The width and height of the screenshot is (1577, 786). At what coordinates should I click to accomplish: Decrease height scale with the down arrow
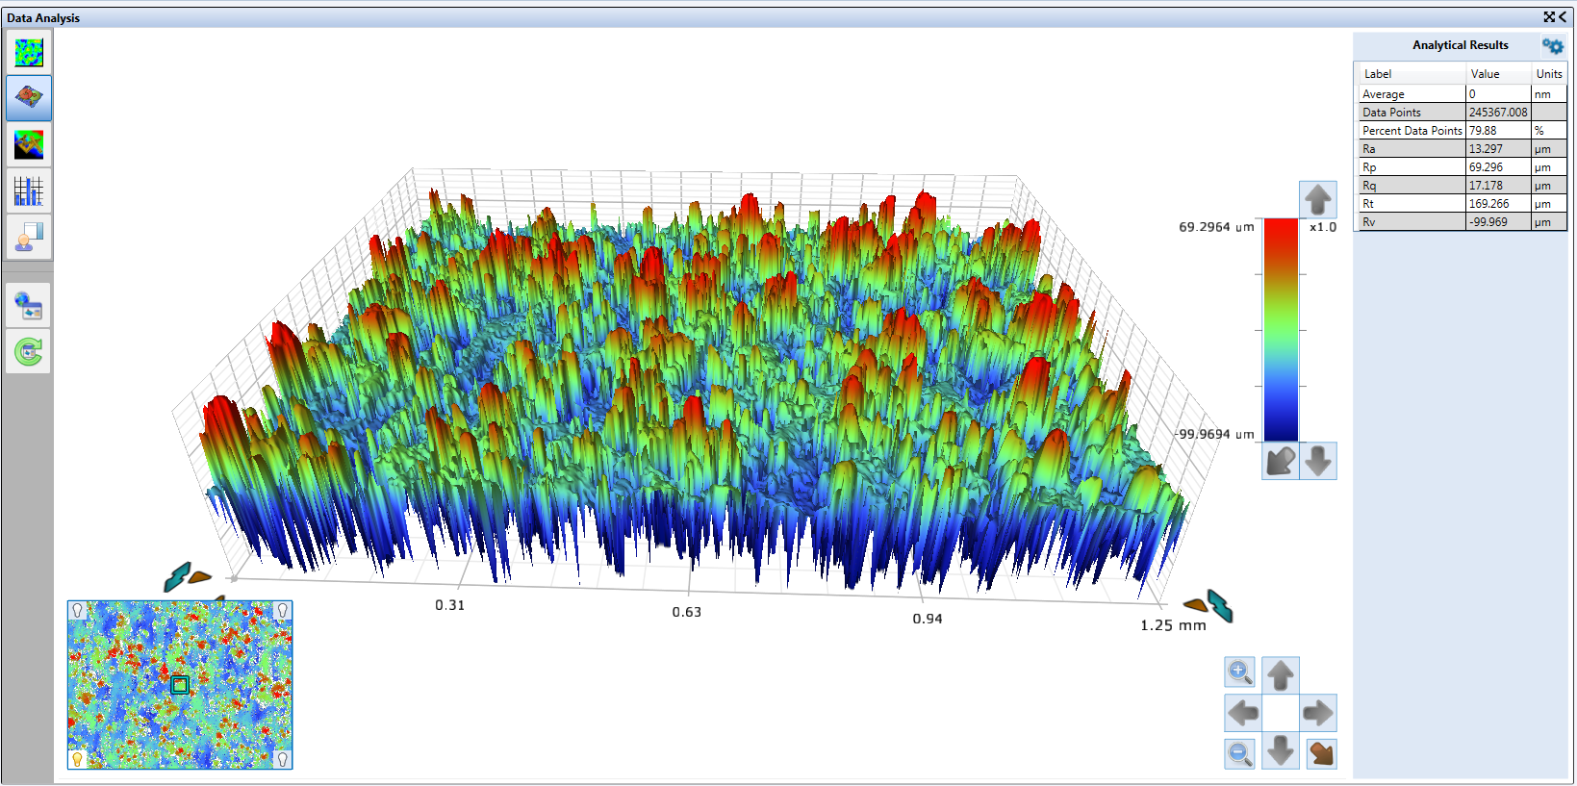point(1318,461)
